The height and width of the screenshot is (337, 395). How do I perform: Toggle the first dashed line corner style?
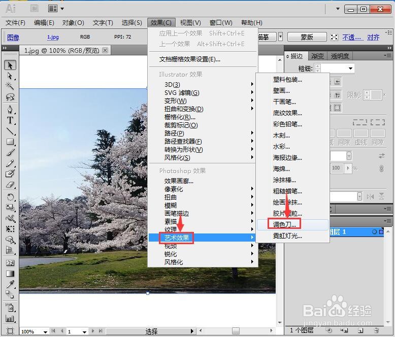(x=360, y=122)
